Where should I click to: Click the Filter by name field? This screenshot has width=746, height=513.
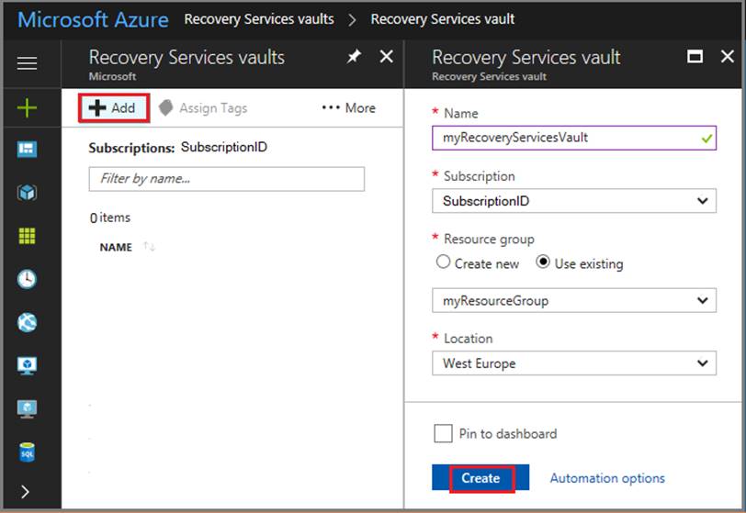pyautogui.click(x=226, y=178)
